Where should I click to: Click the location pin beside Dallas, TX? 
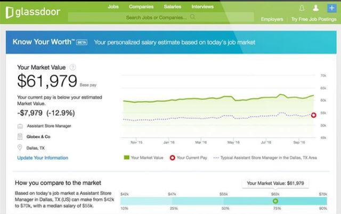pyautogui.click(x=20, y=147)
